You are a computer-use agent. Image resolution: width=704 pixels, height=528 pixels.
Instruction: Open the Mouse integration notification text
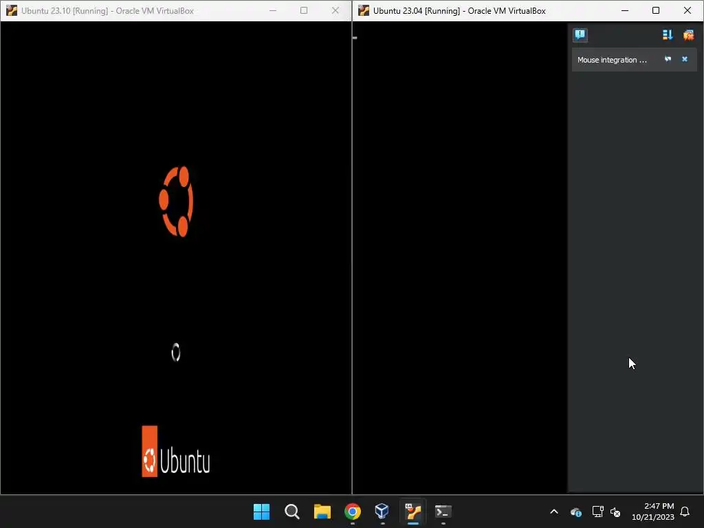point(612,60)
